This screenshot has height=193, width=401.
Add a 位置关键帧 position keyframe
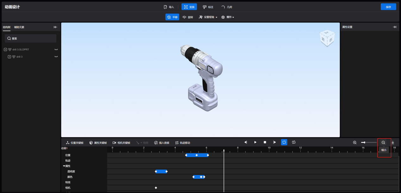pos(75,143)
